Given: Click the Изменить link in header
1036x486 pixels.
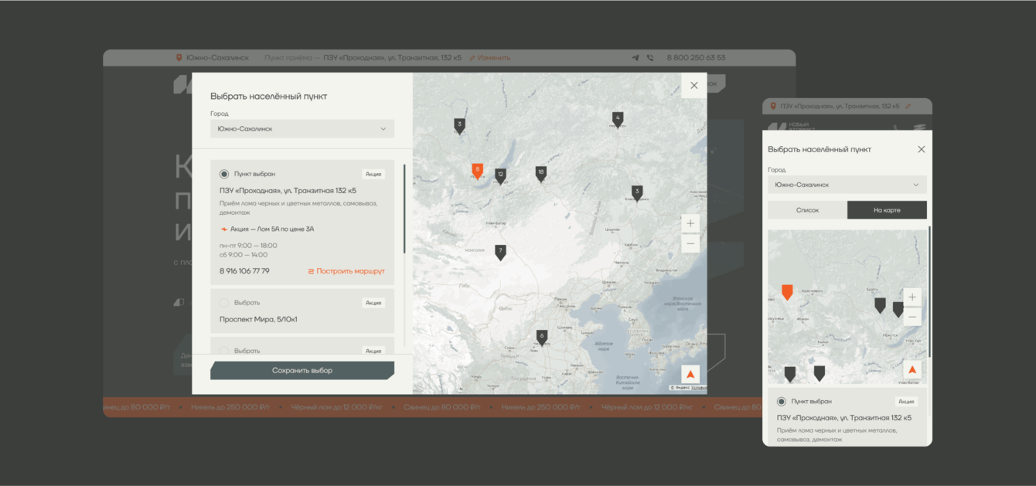Looking at the screenshot, I should pyautogui.click(x=494, y=58).
